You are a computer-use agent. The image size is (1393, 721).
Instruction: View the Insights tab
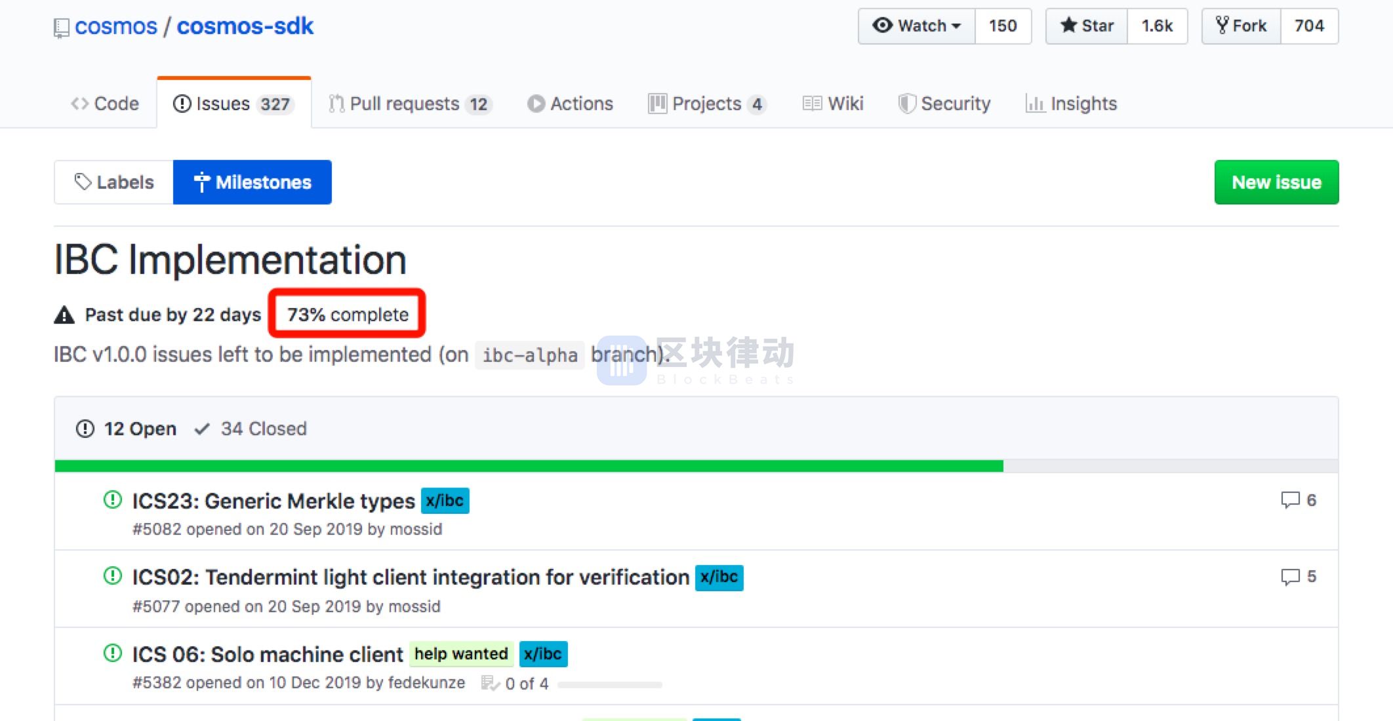coord(1071,104)
